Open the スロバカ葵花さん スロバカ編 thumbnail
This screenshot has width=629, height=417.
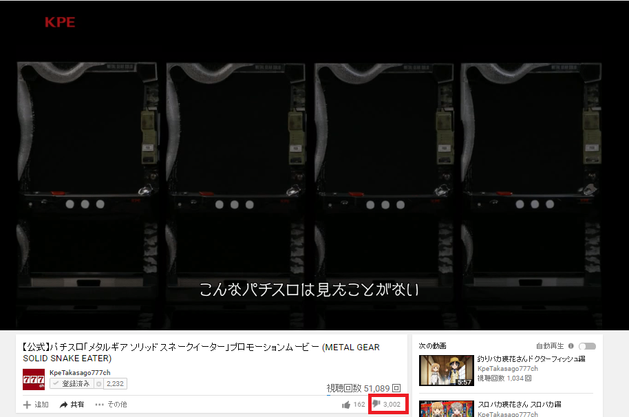pos(447,409)
